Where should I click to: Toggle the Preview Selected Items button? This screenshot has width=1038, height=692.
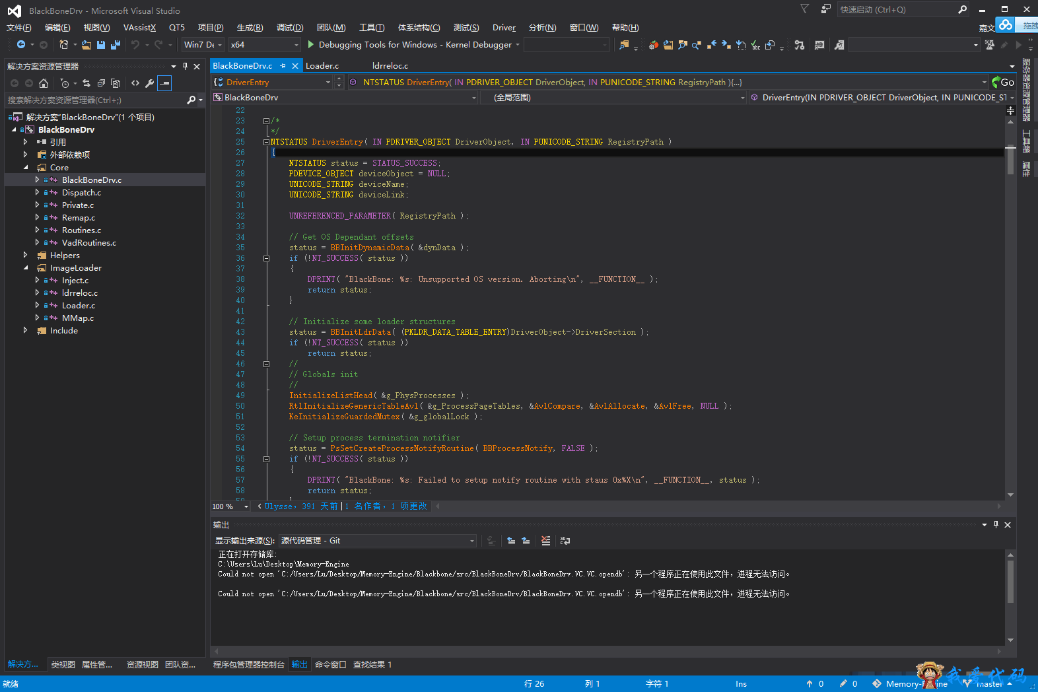tap(164, 83)
